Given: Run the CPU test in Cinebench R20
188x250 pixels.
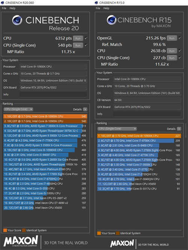Looking at the screenshot, I should point(78,38).
